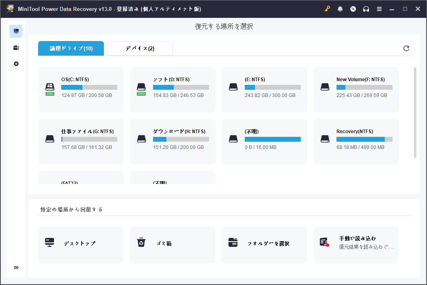Click the (不明) 16.00 MB drive icon
Screen dimensions: 427x285
coord(233,139)
